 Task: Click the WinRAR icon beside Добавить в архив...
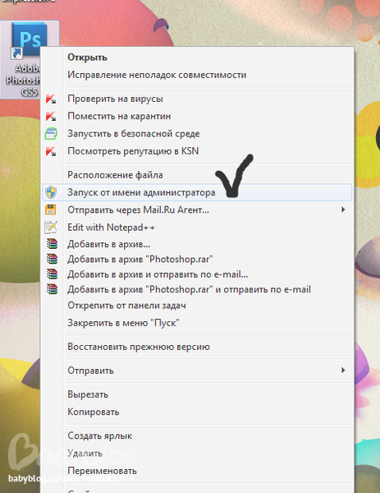tap(53, 244)
